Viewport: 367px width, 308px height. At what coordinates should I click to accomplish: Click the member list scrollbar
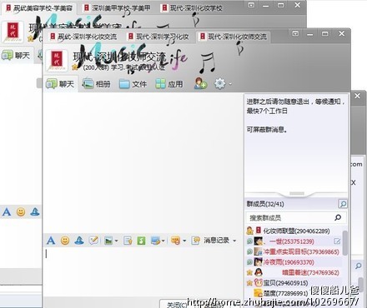345,243
